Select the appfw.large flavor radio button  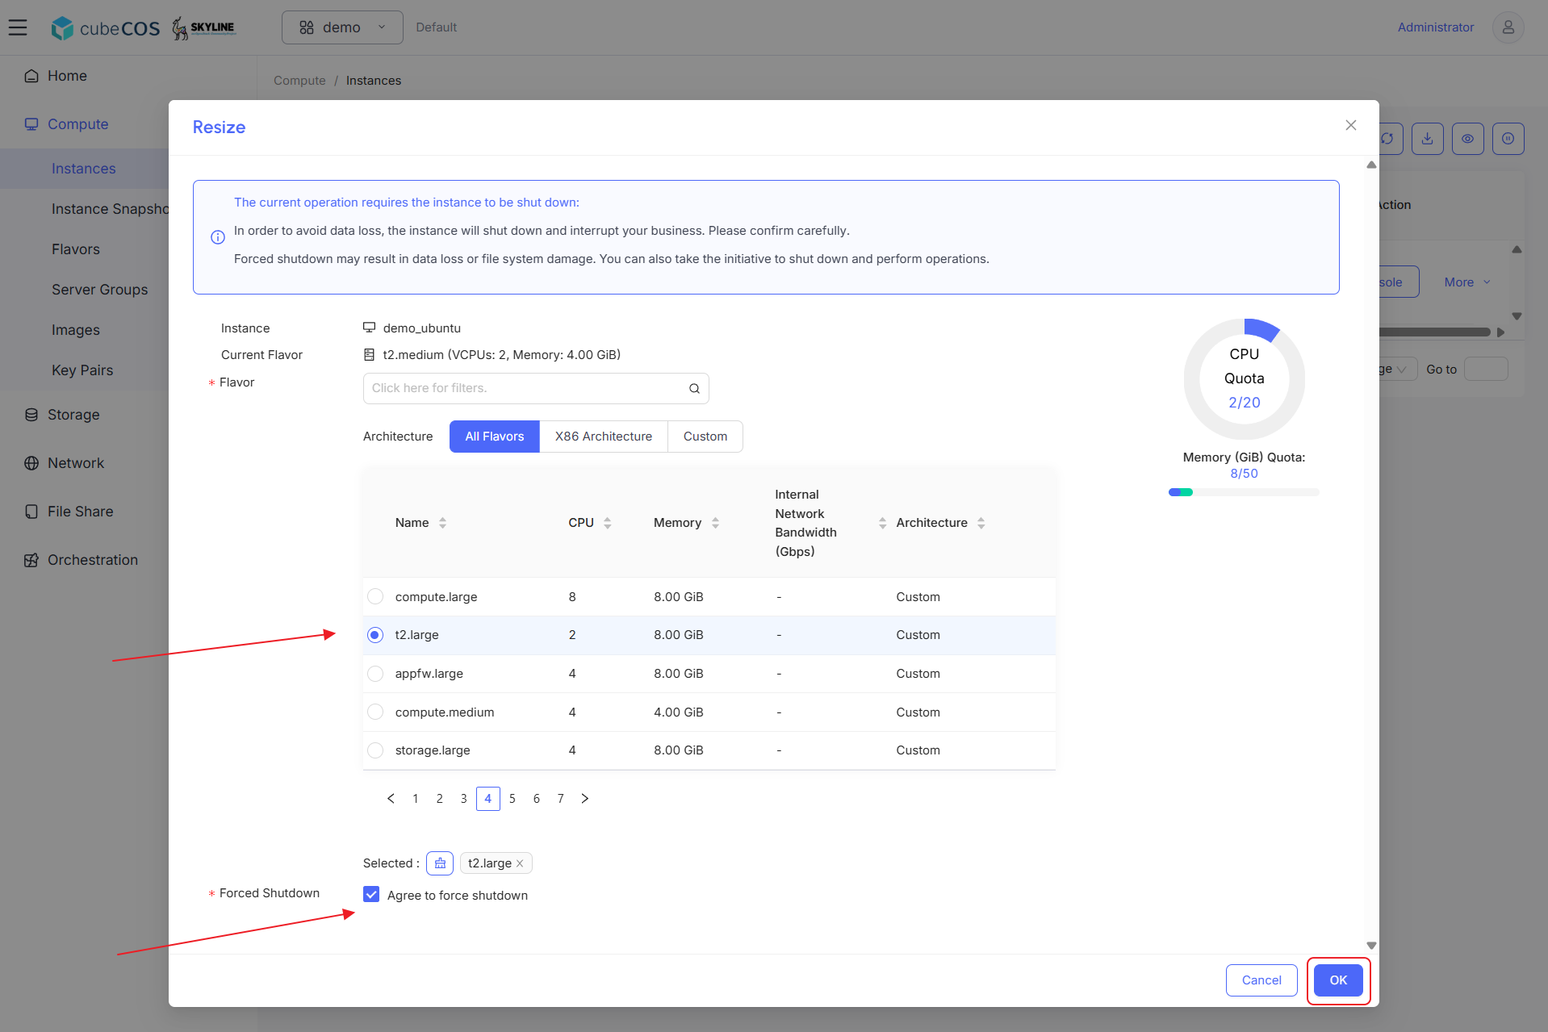click(x=375, y=673)
